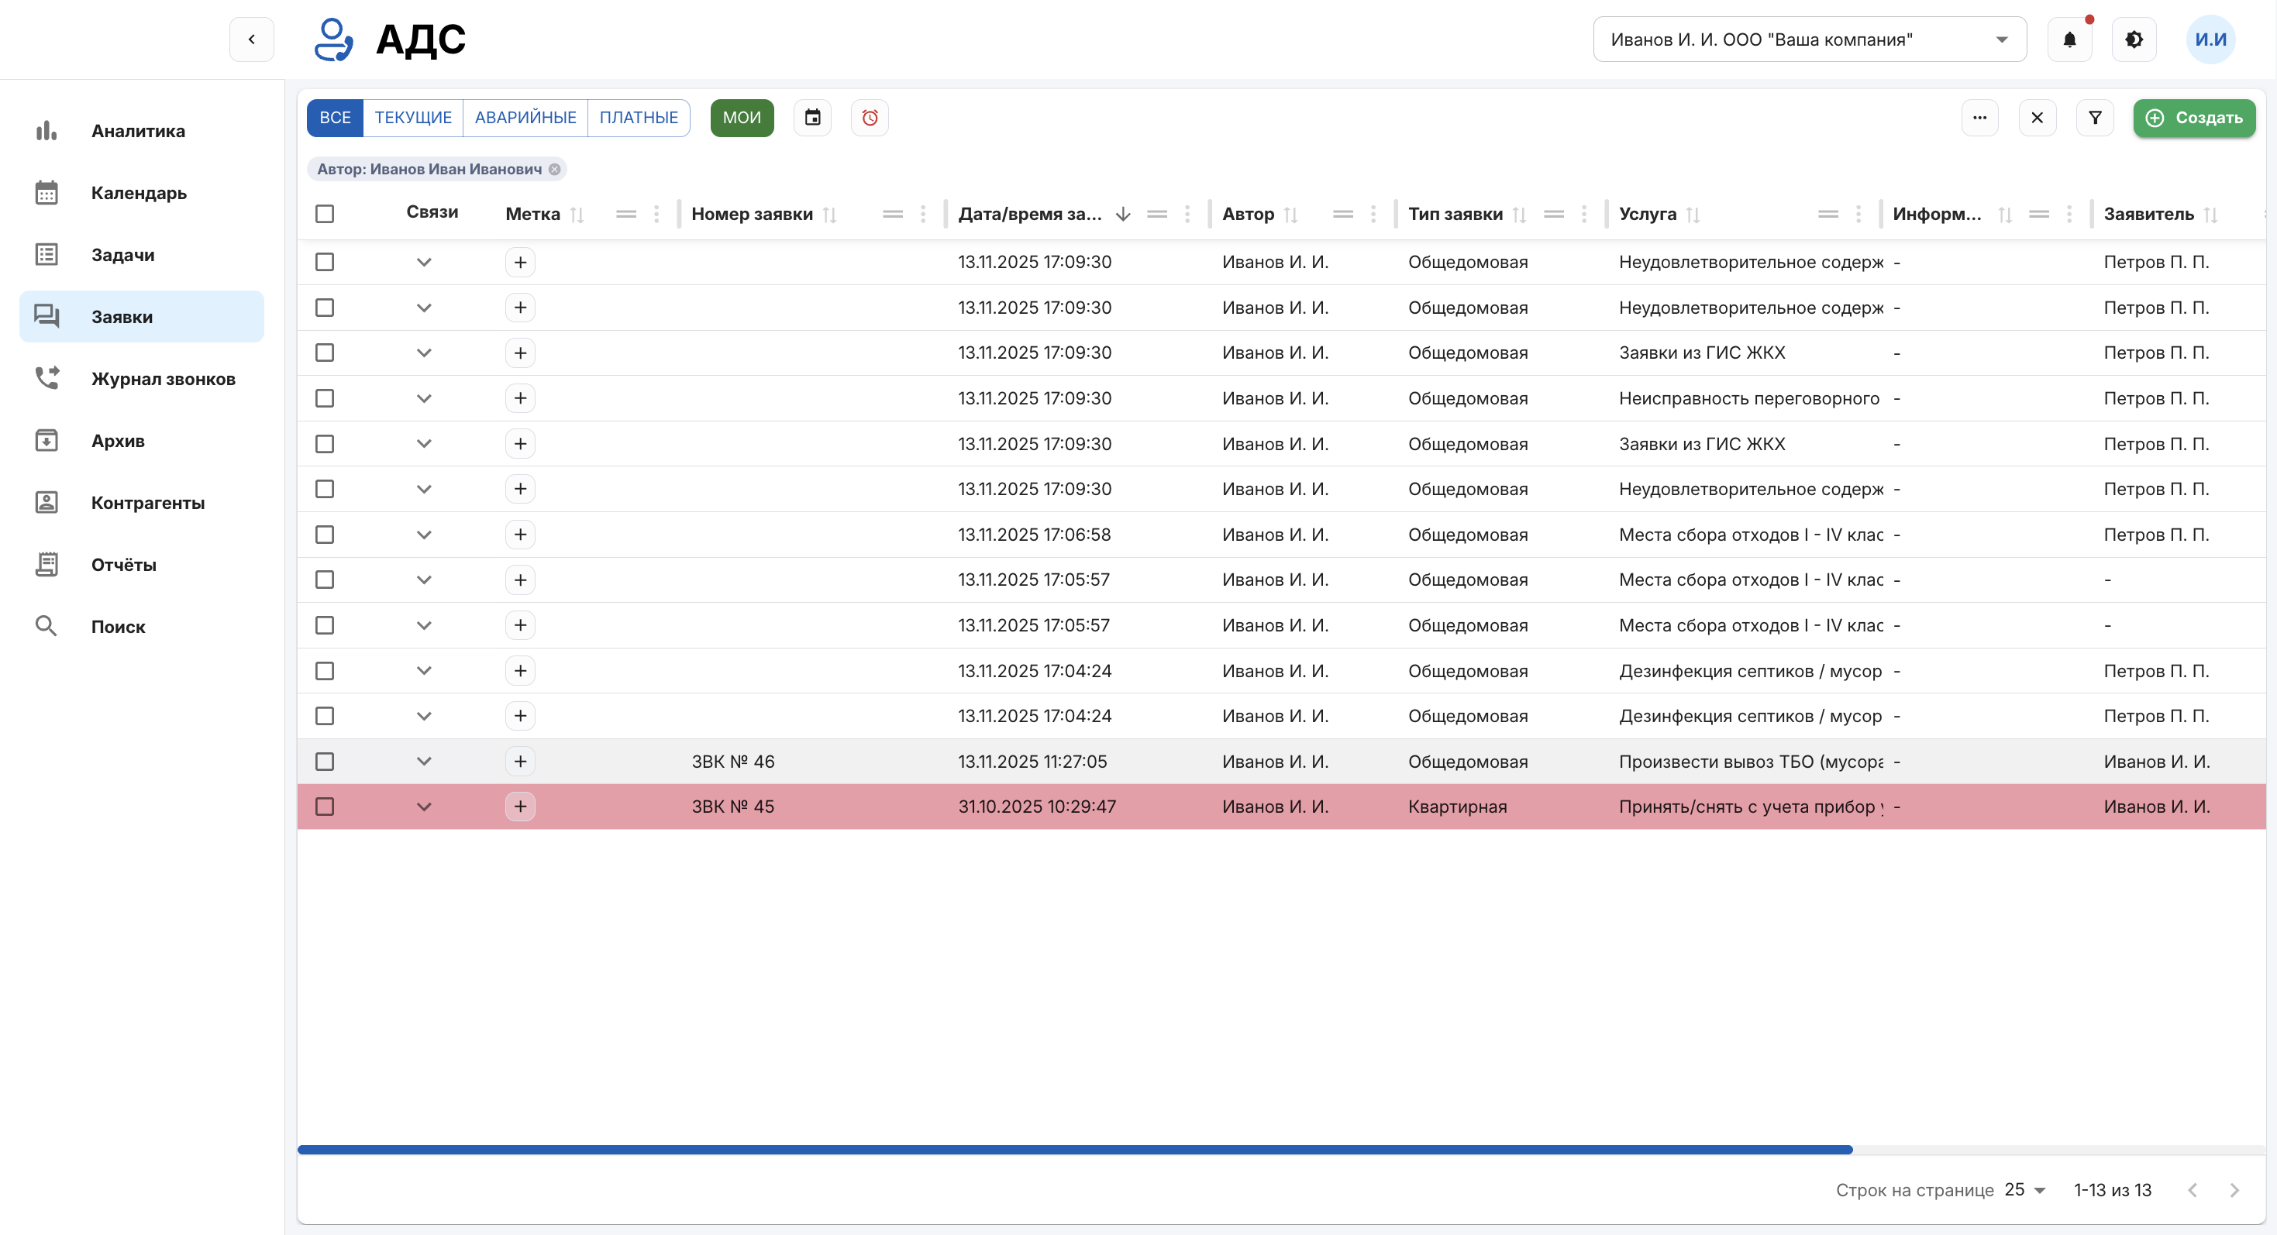The height and width of the screenshot is (1235, 2277).
Task: Switch to the ВСЕ tab
Action: tap(335, 118)
